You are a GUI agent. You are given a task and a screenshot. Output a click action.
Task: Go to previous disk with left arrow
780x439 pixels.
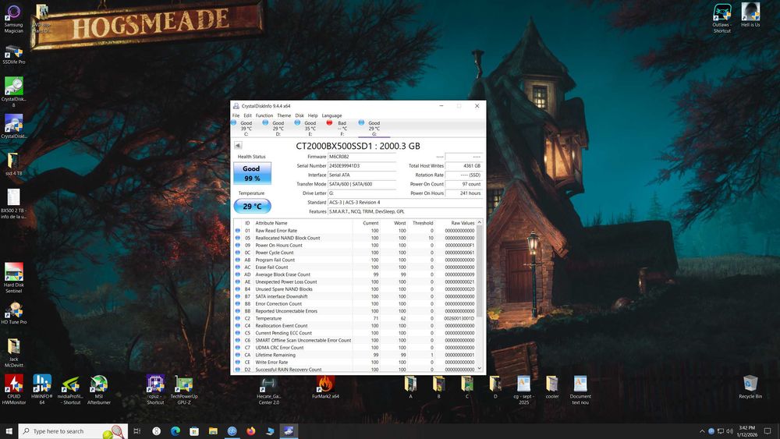tap(238, 145)
